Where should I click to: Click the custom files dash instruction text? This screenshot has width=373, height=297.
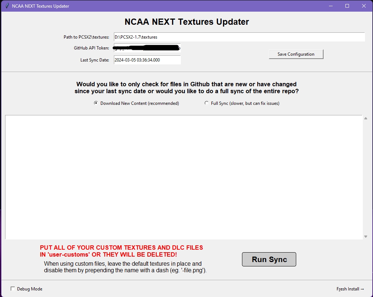(x=125, y=267)
